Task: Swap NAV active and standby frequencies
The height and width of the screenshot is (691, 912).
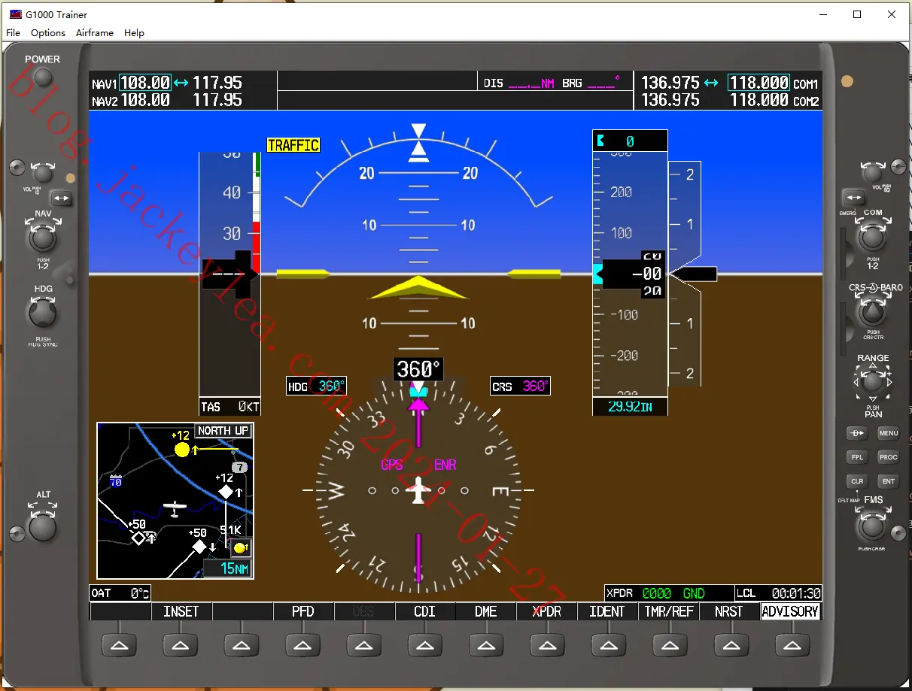Action: [61, 199]
